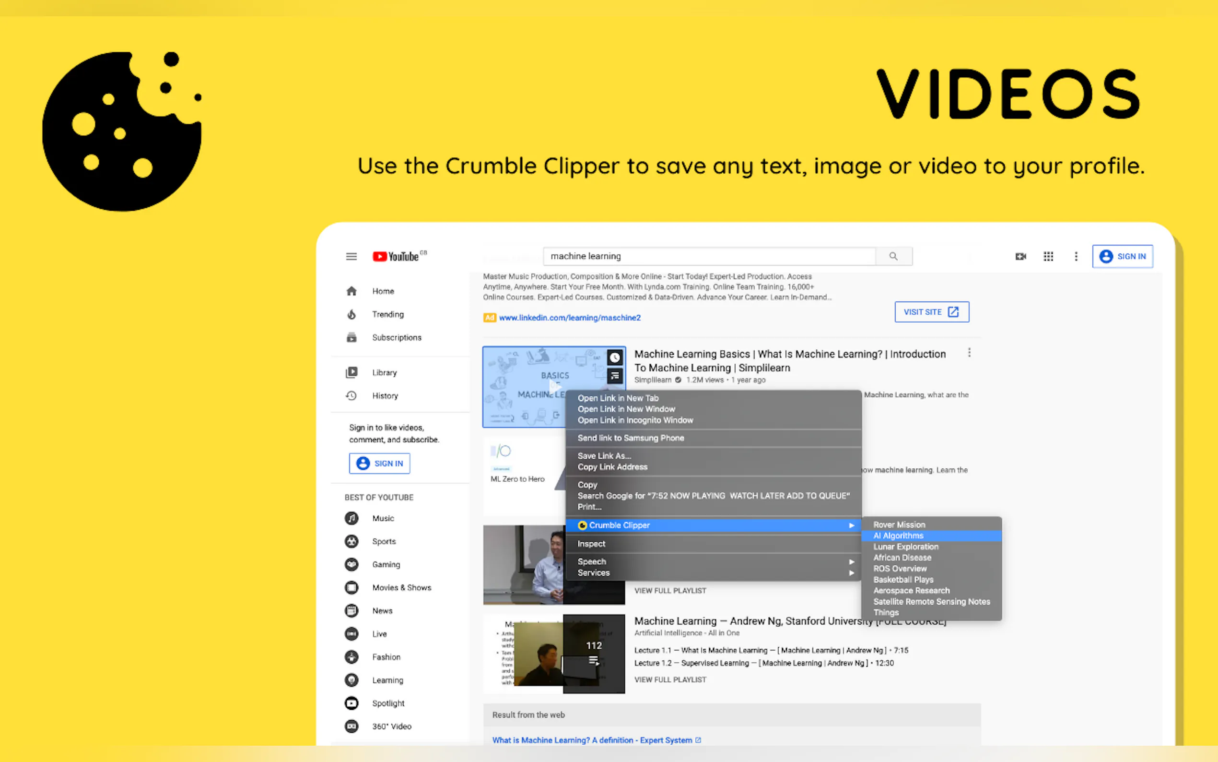Screen dimensions: 1218x762
Task: Click the Movies & Shows icon
Action: (351, 588)
